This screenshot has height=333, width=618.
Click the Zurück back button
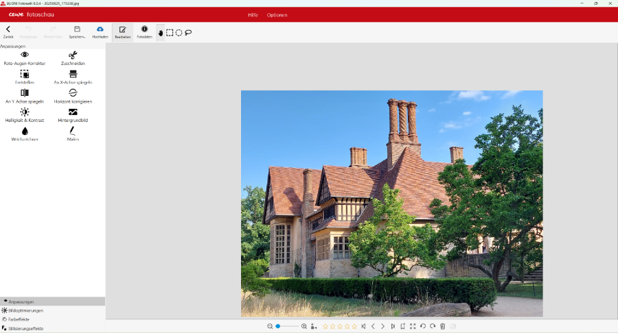point(8,32)
